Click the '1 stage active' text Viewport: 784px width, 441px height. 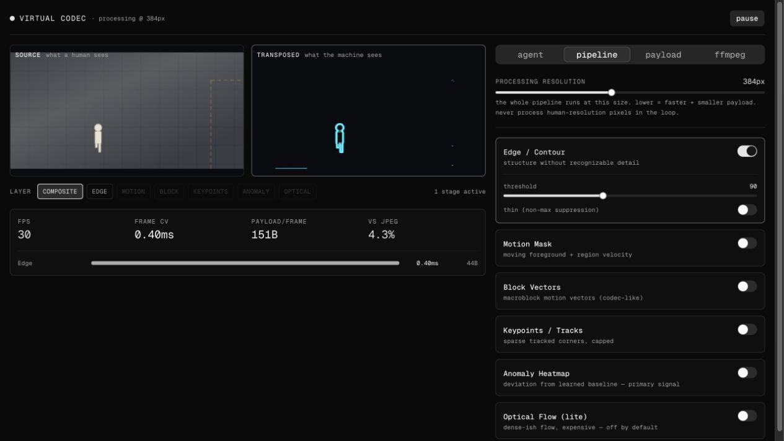click(x=460, y=191)
